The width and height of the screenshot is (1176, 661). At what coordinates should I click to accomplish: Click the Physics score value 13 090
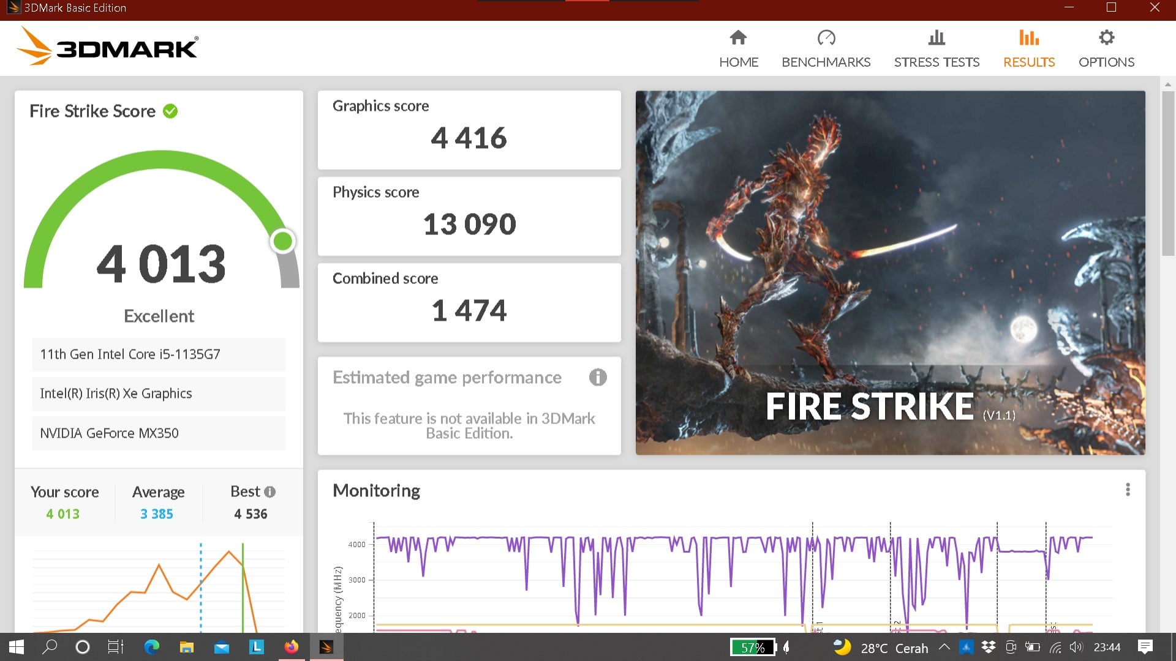pyautogui.click(x=469, y=224)
